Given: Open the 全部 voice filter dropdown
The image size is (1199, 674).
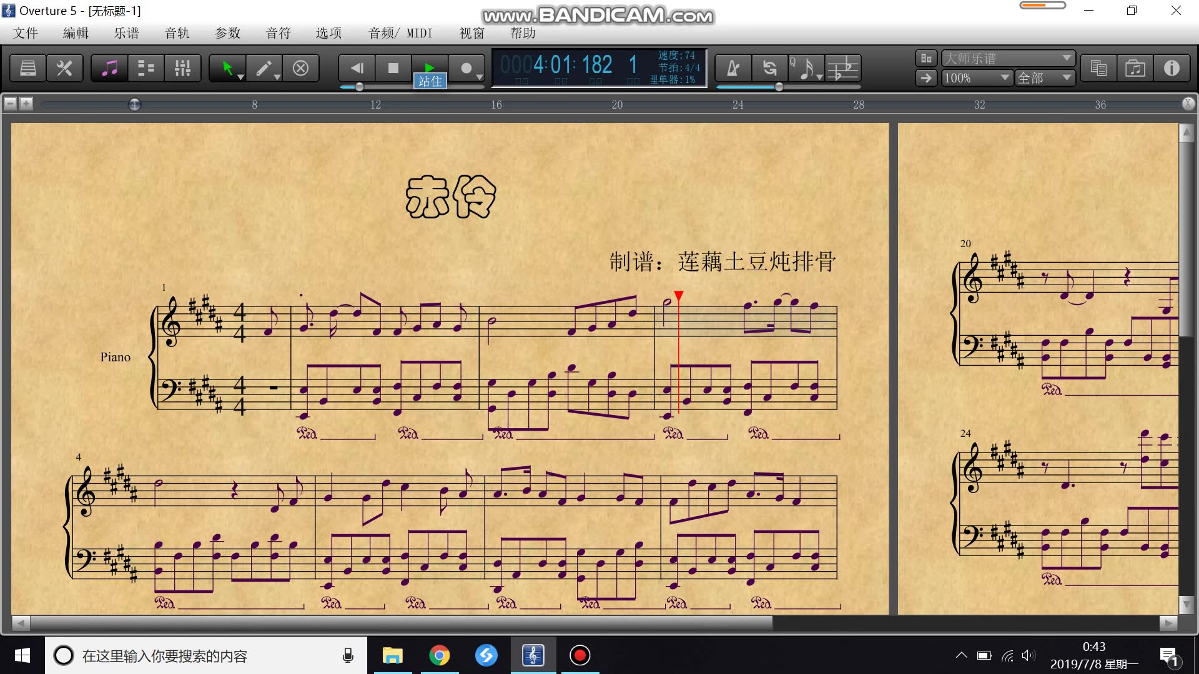Looking at the screenshot, I should (1045, 78).
